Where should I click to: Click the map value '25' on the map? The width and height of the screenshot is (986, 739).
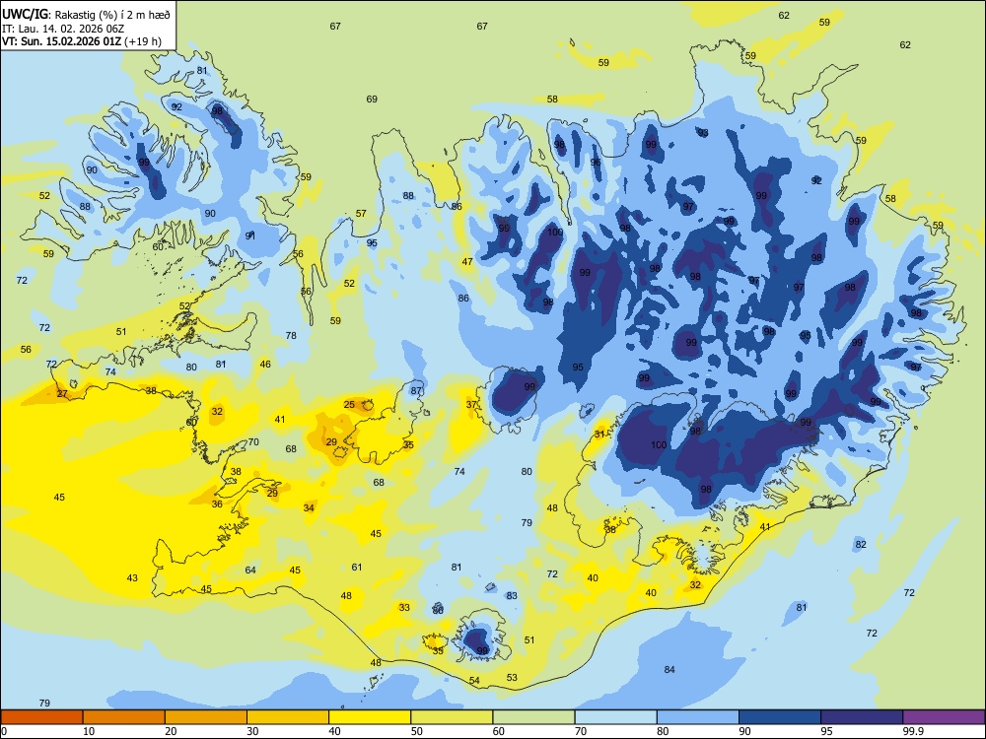tap(349, 405)
